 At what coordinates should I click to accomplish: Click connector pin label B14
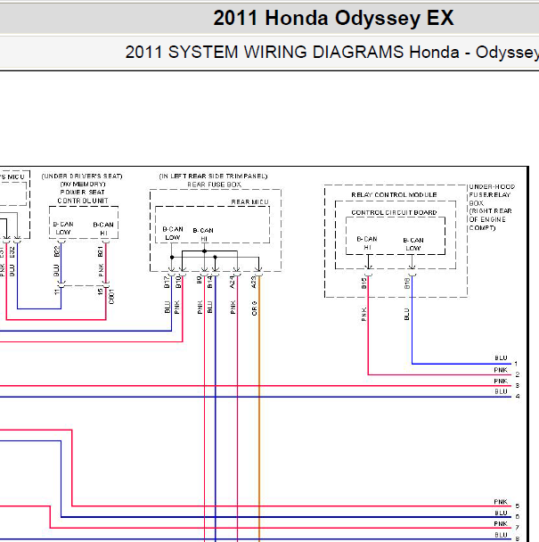coord(209,283)
